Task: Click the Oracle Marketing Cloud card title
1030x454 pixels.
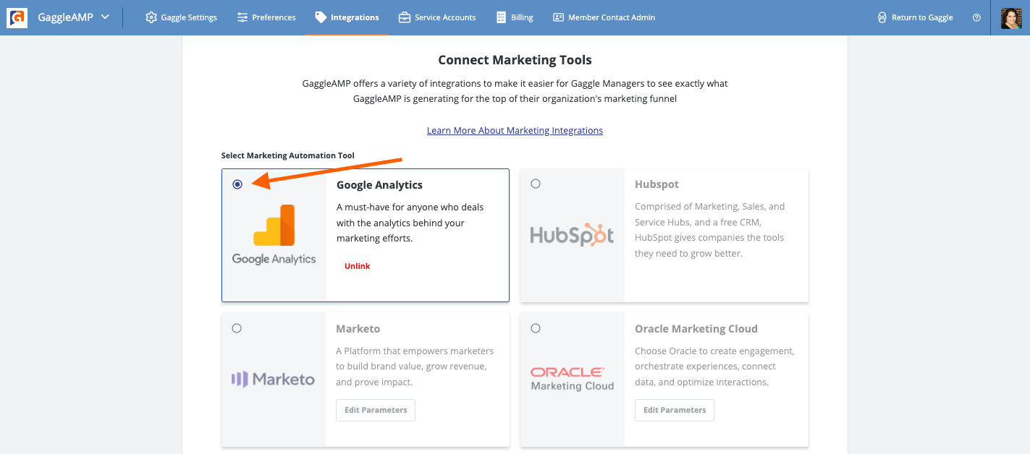Action: coord(696,329)
